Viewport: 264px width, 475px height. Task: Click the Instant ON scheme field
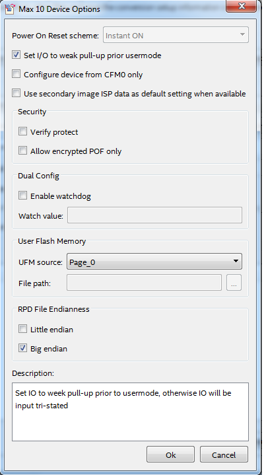point(176,35)
